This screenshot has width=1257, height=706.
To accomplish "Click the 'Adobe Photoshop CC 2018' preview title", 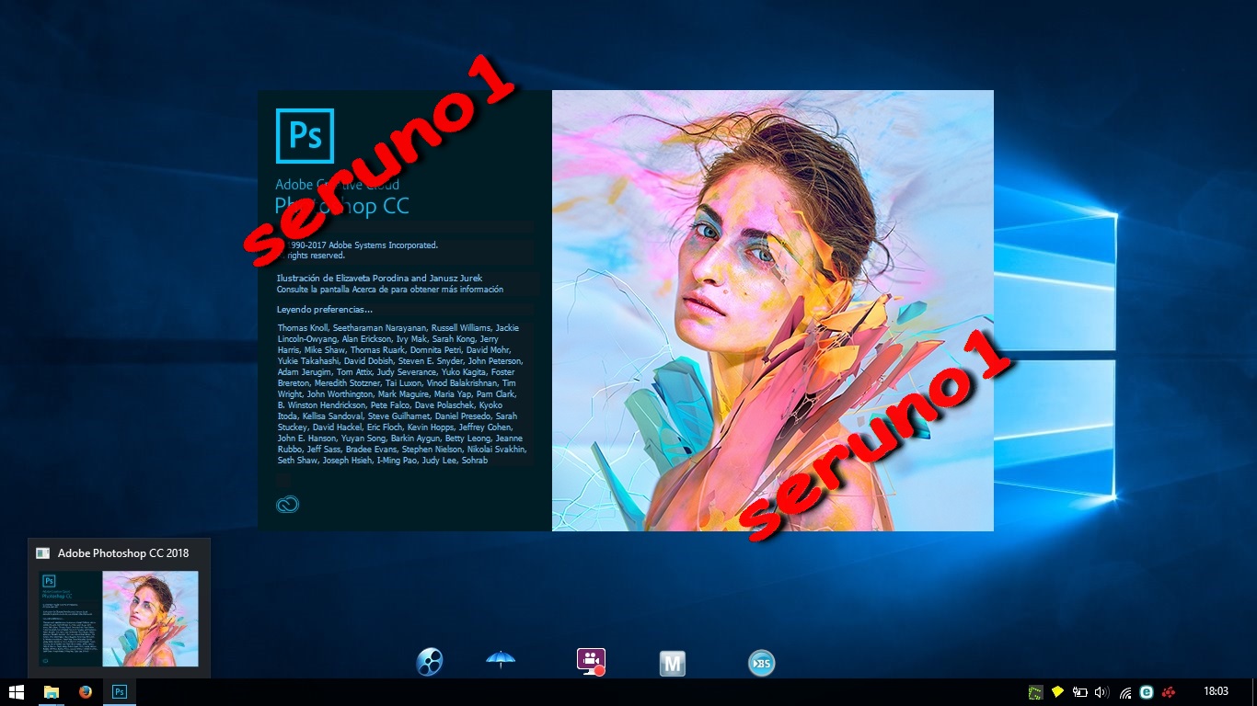I will coord(123,552).
